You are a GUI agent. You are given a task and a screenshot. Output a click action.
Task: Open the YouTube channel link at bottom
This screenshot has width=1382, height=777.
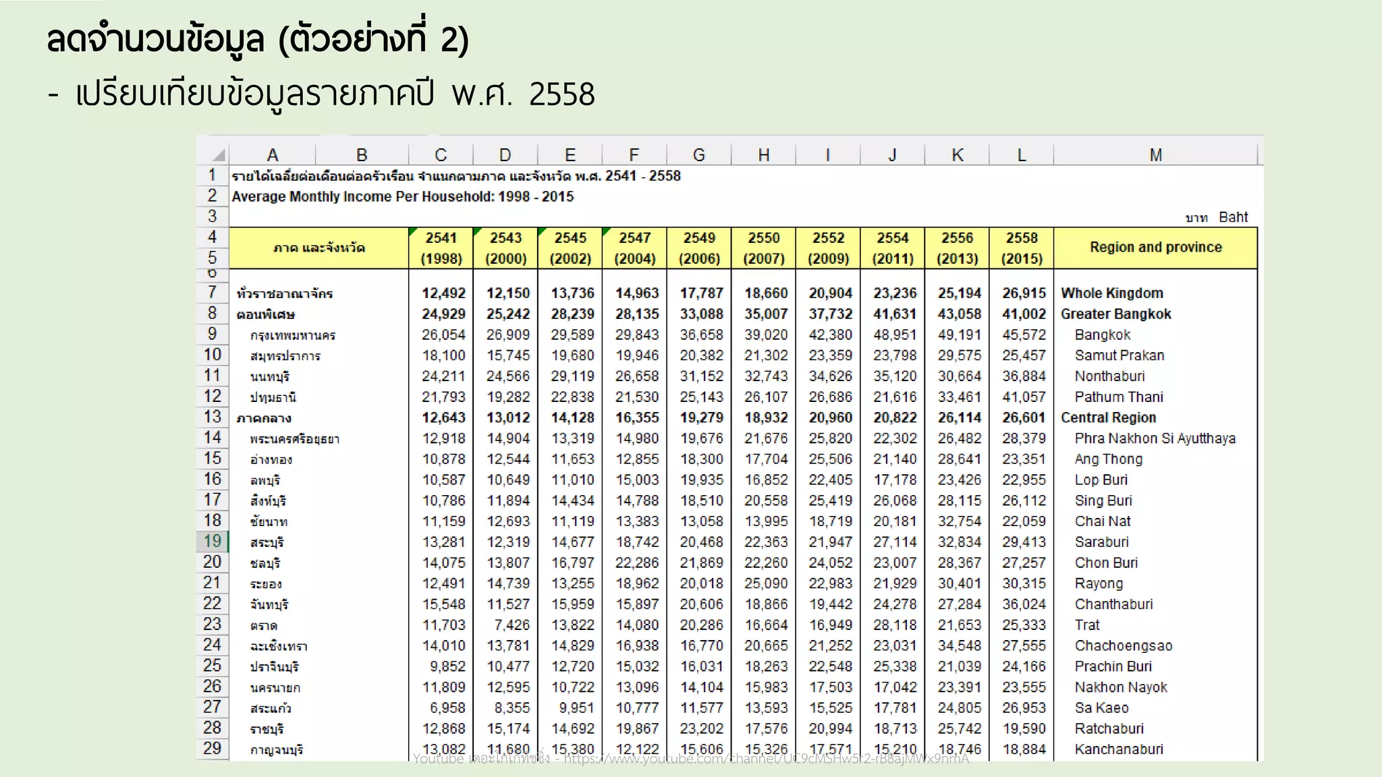pos(765,759)
